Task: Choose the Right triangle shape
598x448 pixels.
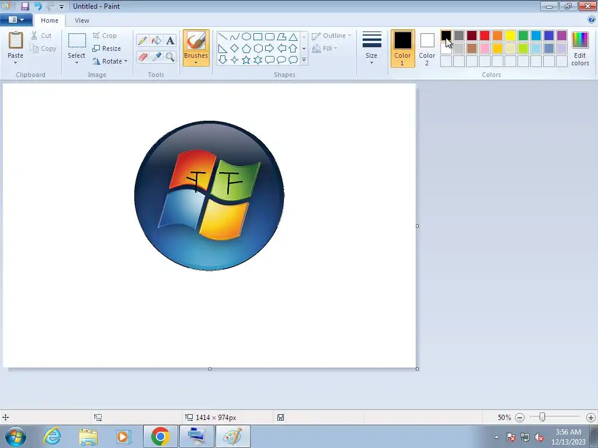Action: (x=223, y=48)
